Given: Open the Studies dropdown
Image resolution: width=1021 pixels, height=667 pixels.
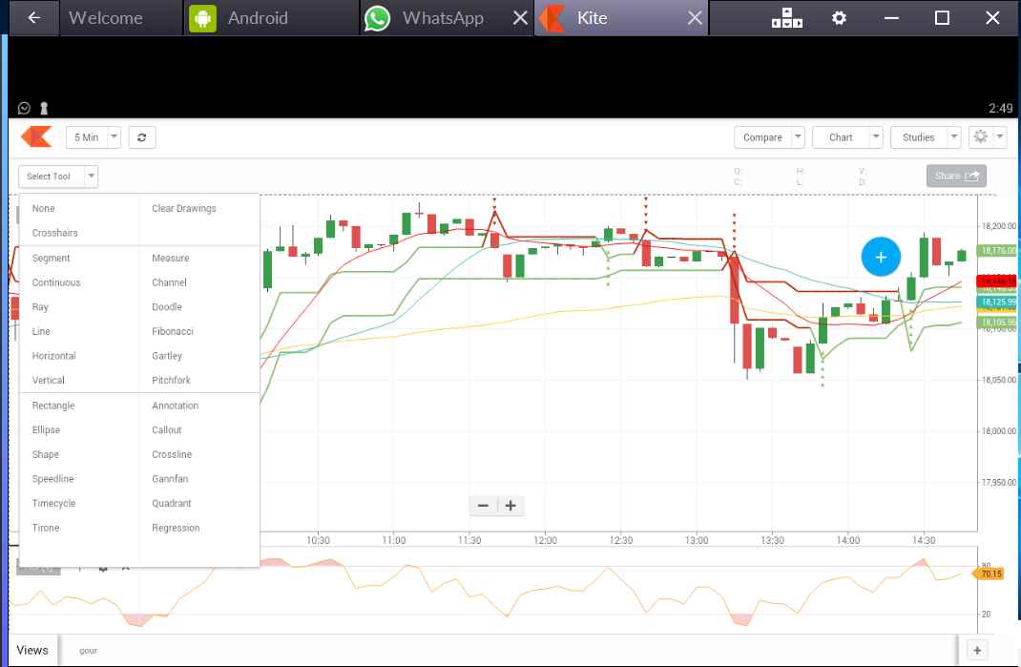Looking at the screenshot, I should point(926,137).
